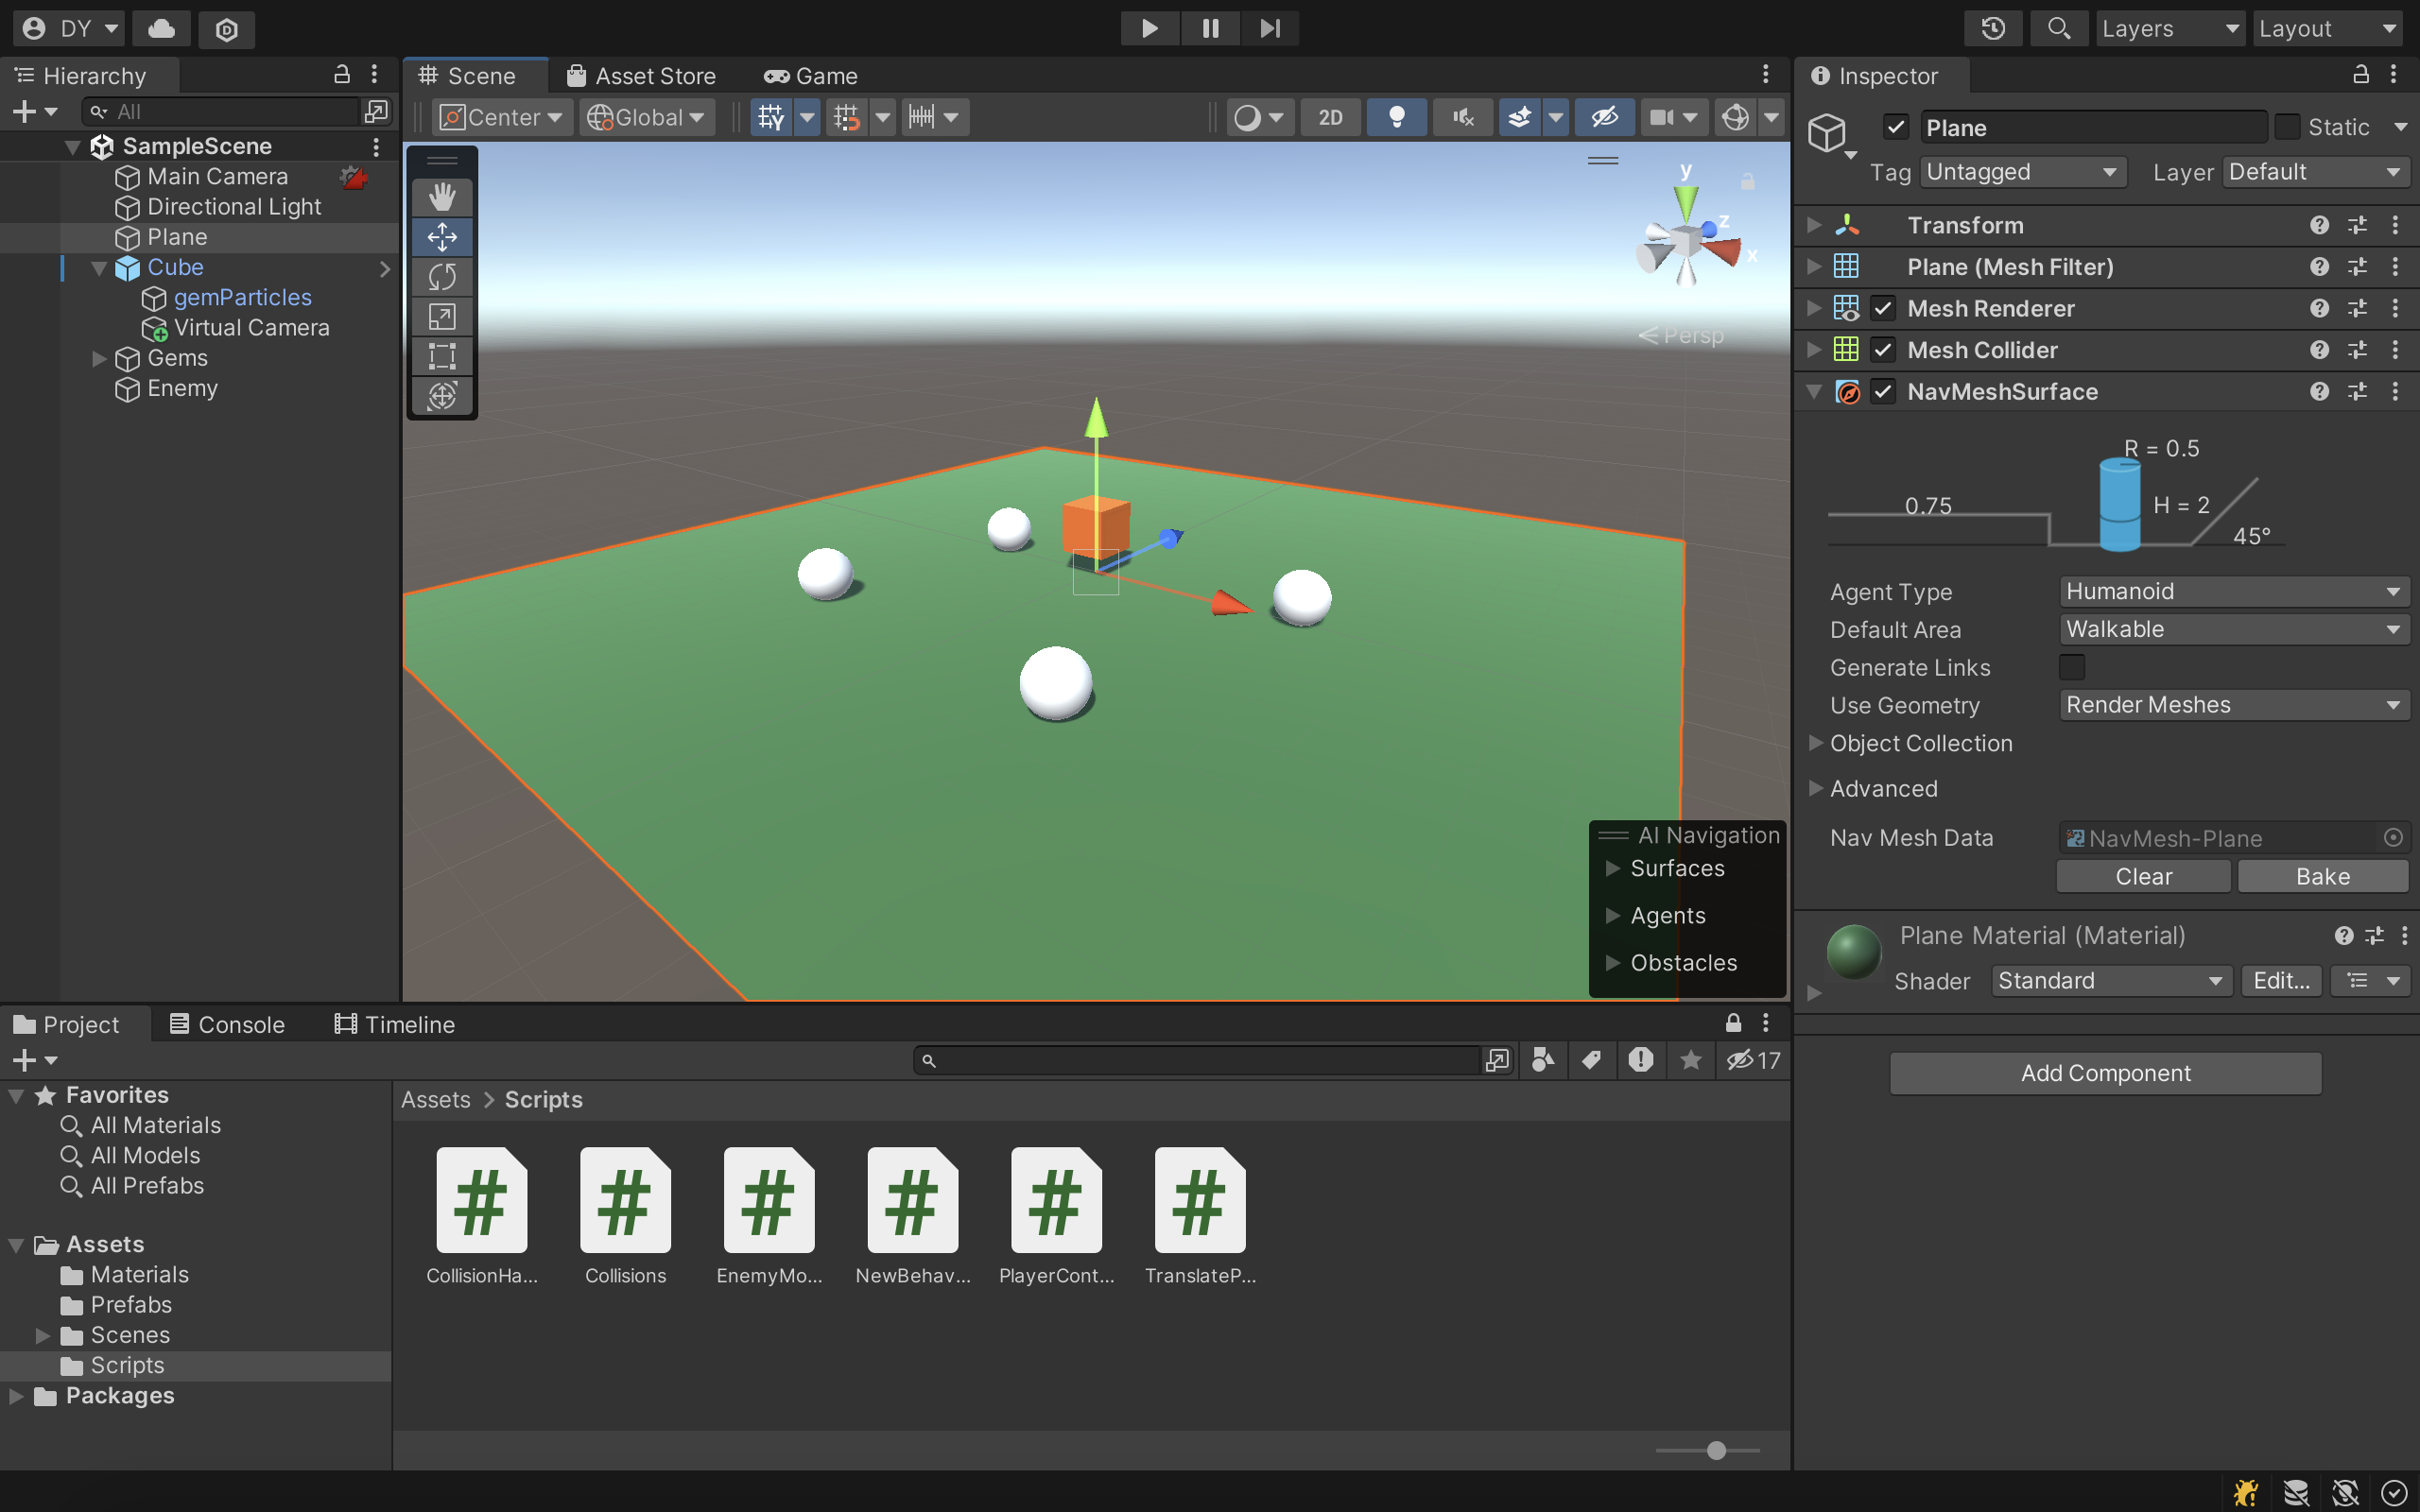Toggle scene visibility hidden objects button

coord(1605,117)
